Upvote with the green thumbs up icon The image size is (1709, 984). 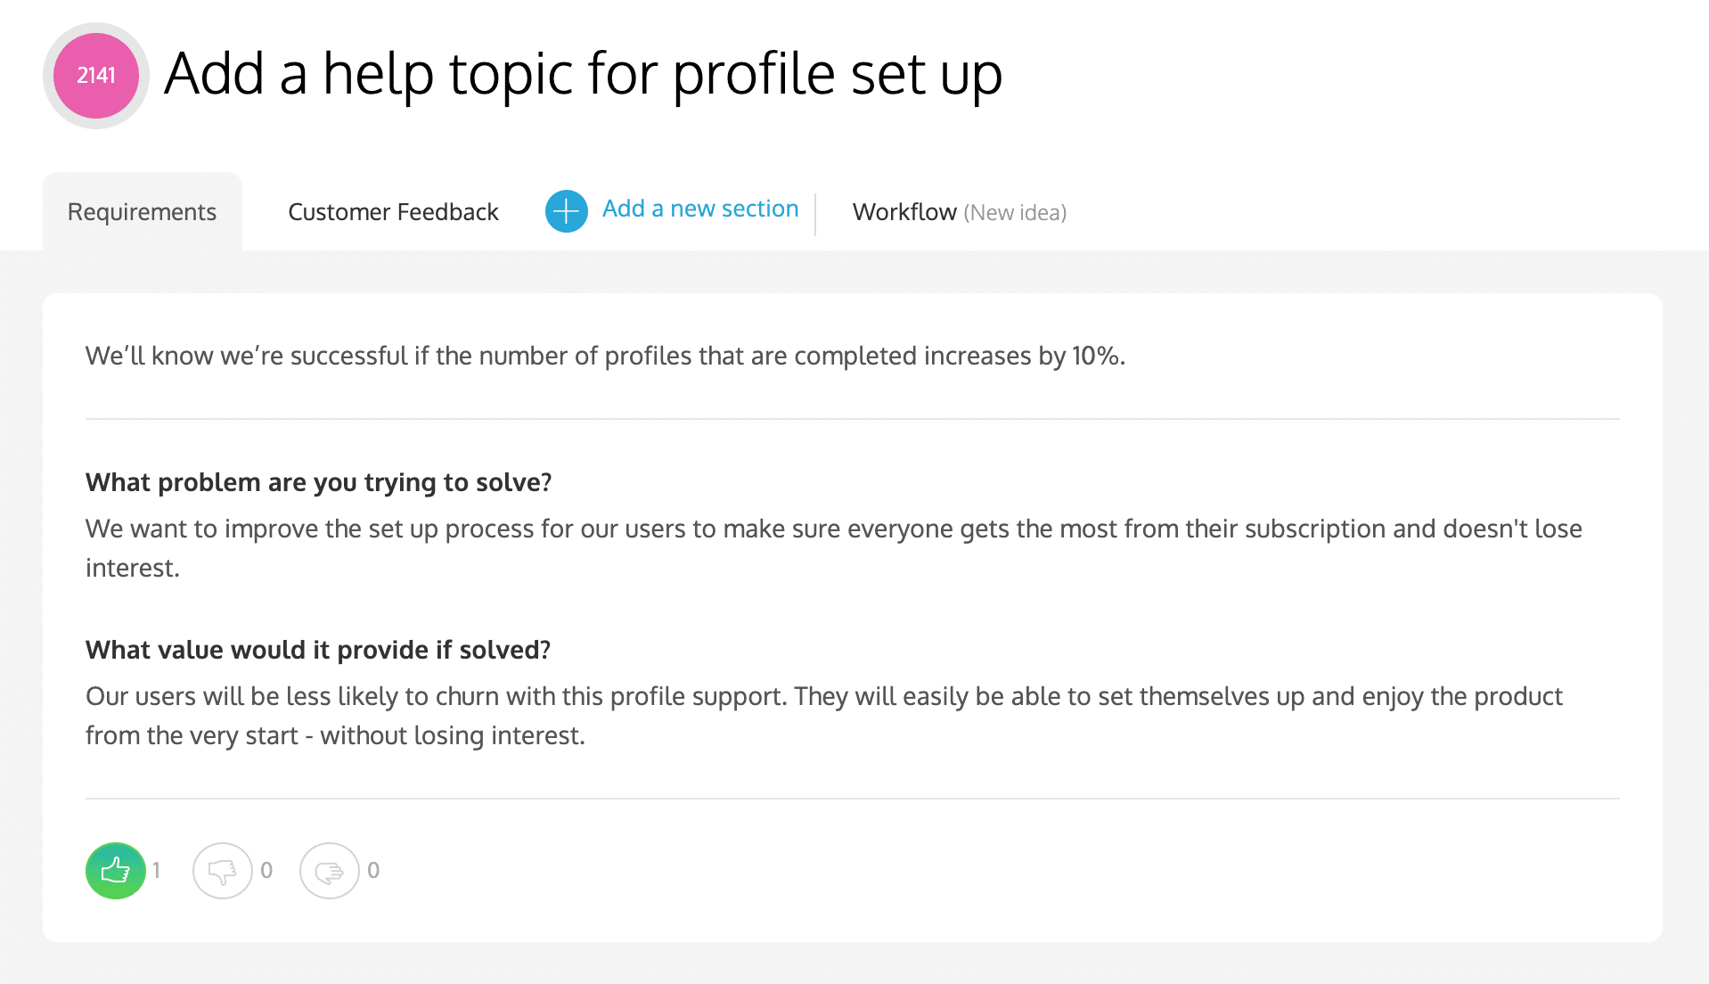(x=116, y=870)
